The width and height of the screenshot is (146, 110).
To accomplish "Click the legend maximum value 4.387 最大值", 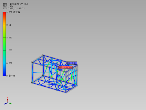I will (x=13, y=12).
